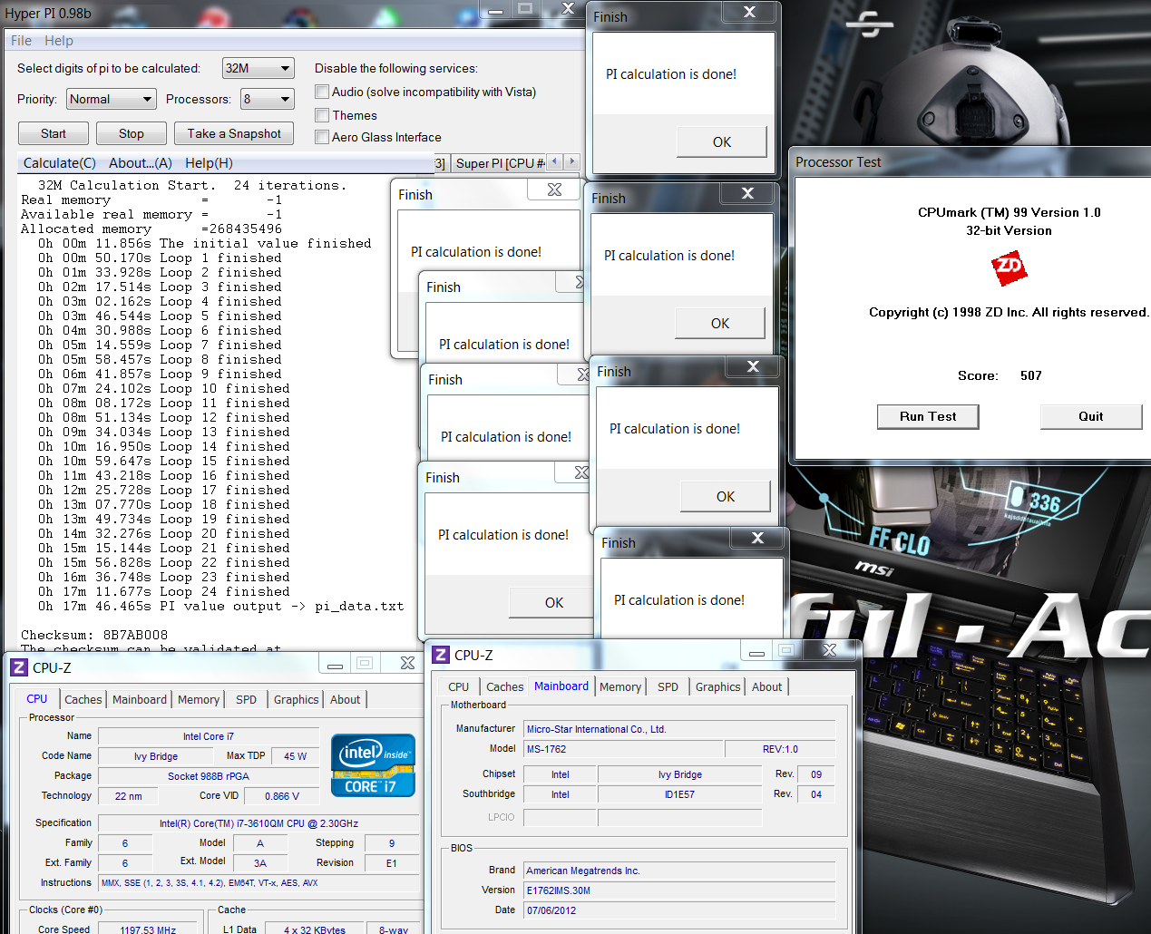Check the Aero Glass Interface option
Image resolution: width=1151 pixels, height=934 pixels.
tap(322, 137)
